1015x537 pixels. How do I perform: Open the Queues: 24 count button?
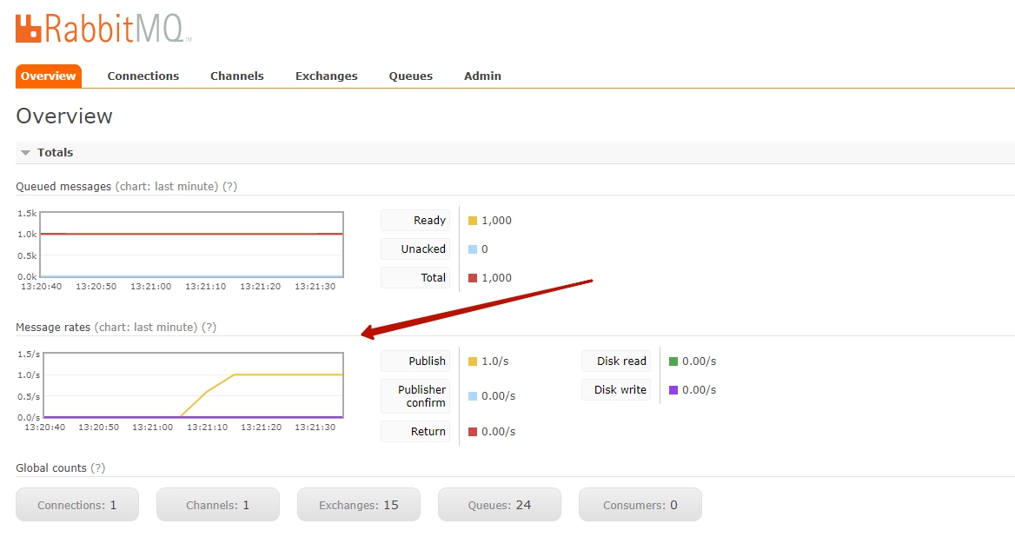[499, 505]
